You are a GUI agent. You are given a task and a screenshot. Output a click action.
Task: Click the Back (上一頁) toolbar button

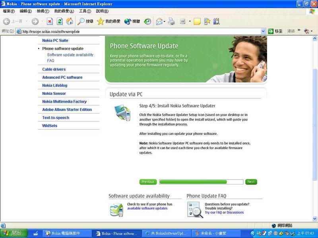[13, 21]
